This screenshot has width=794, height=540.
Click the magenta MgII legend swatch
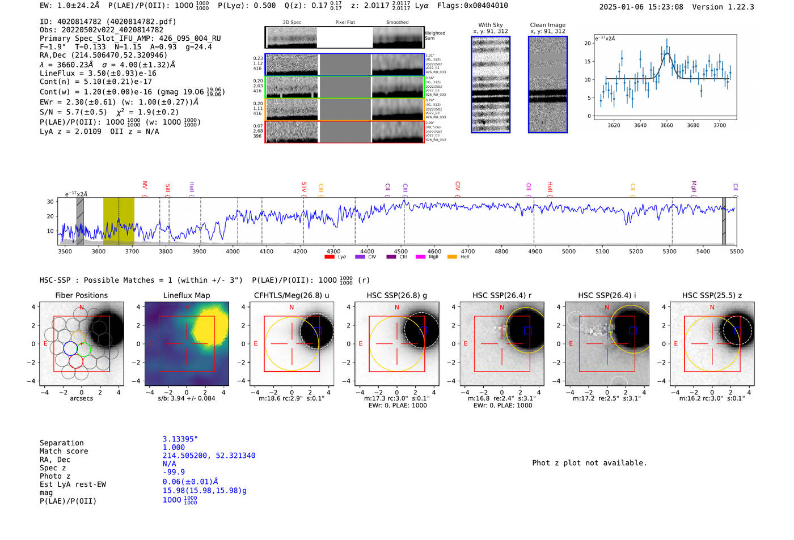click(420, 257)
